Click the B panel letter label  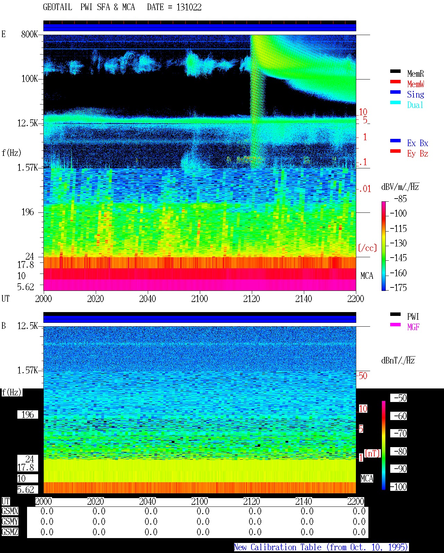point(3,326)
